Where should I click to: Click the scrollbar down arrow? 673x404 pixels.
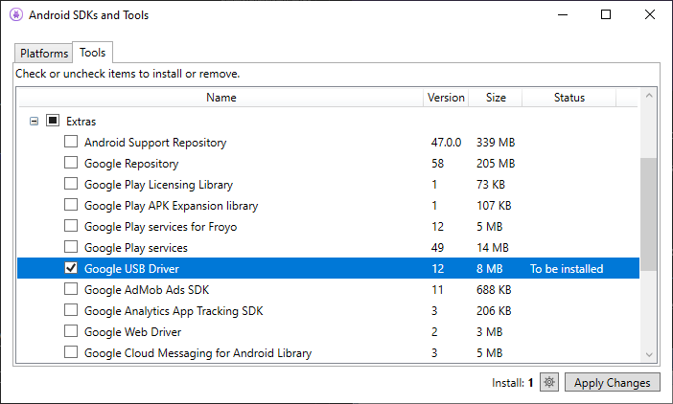(650, 354)
